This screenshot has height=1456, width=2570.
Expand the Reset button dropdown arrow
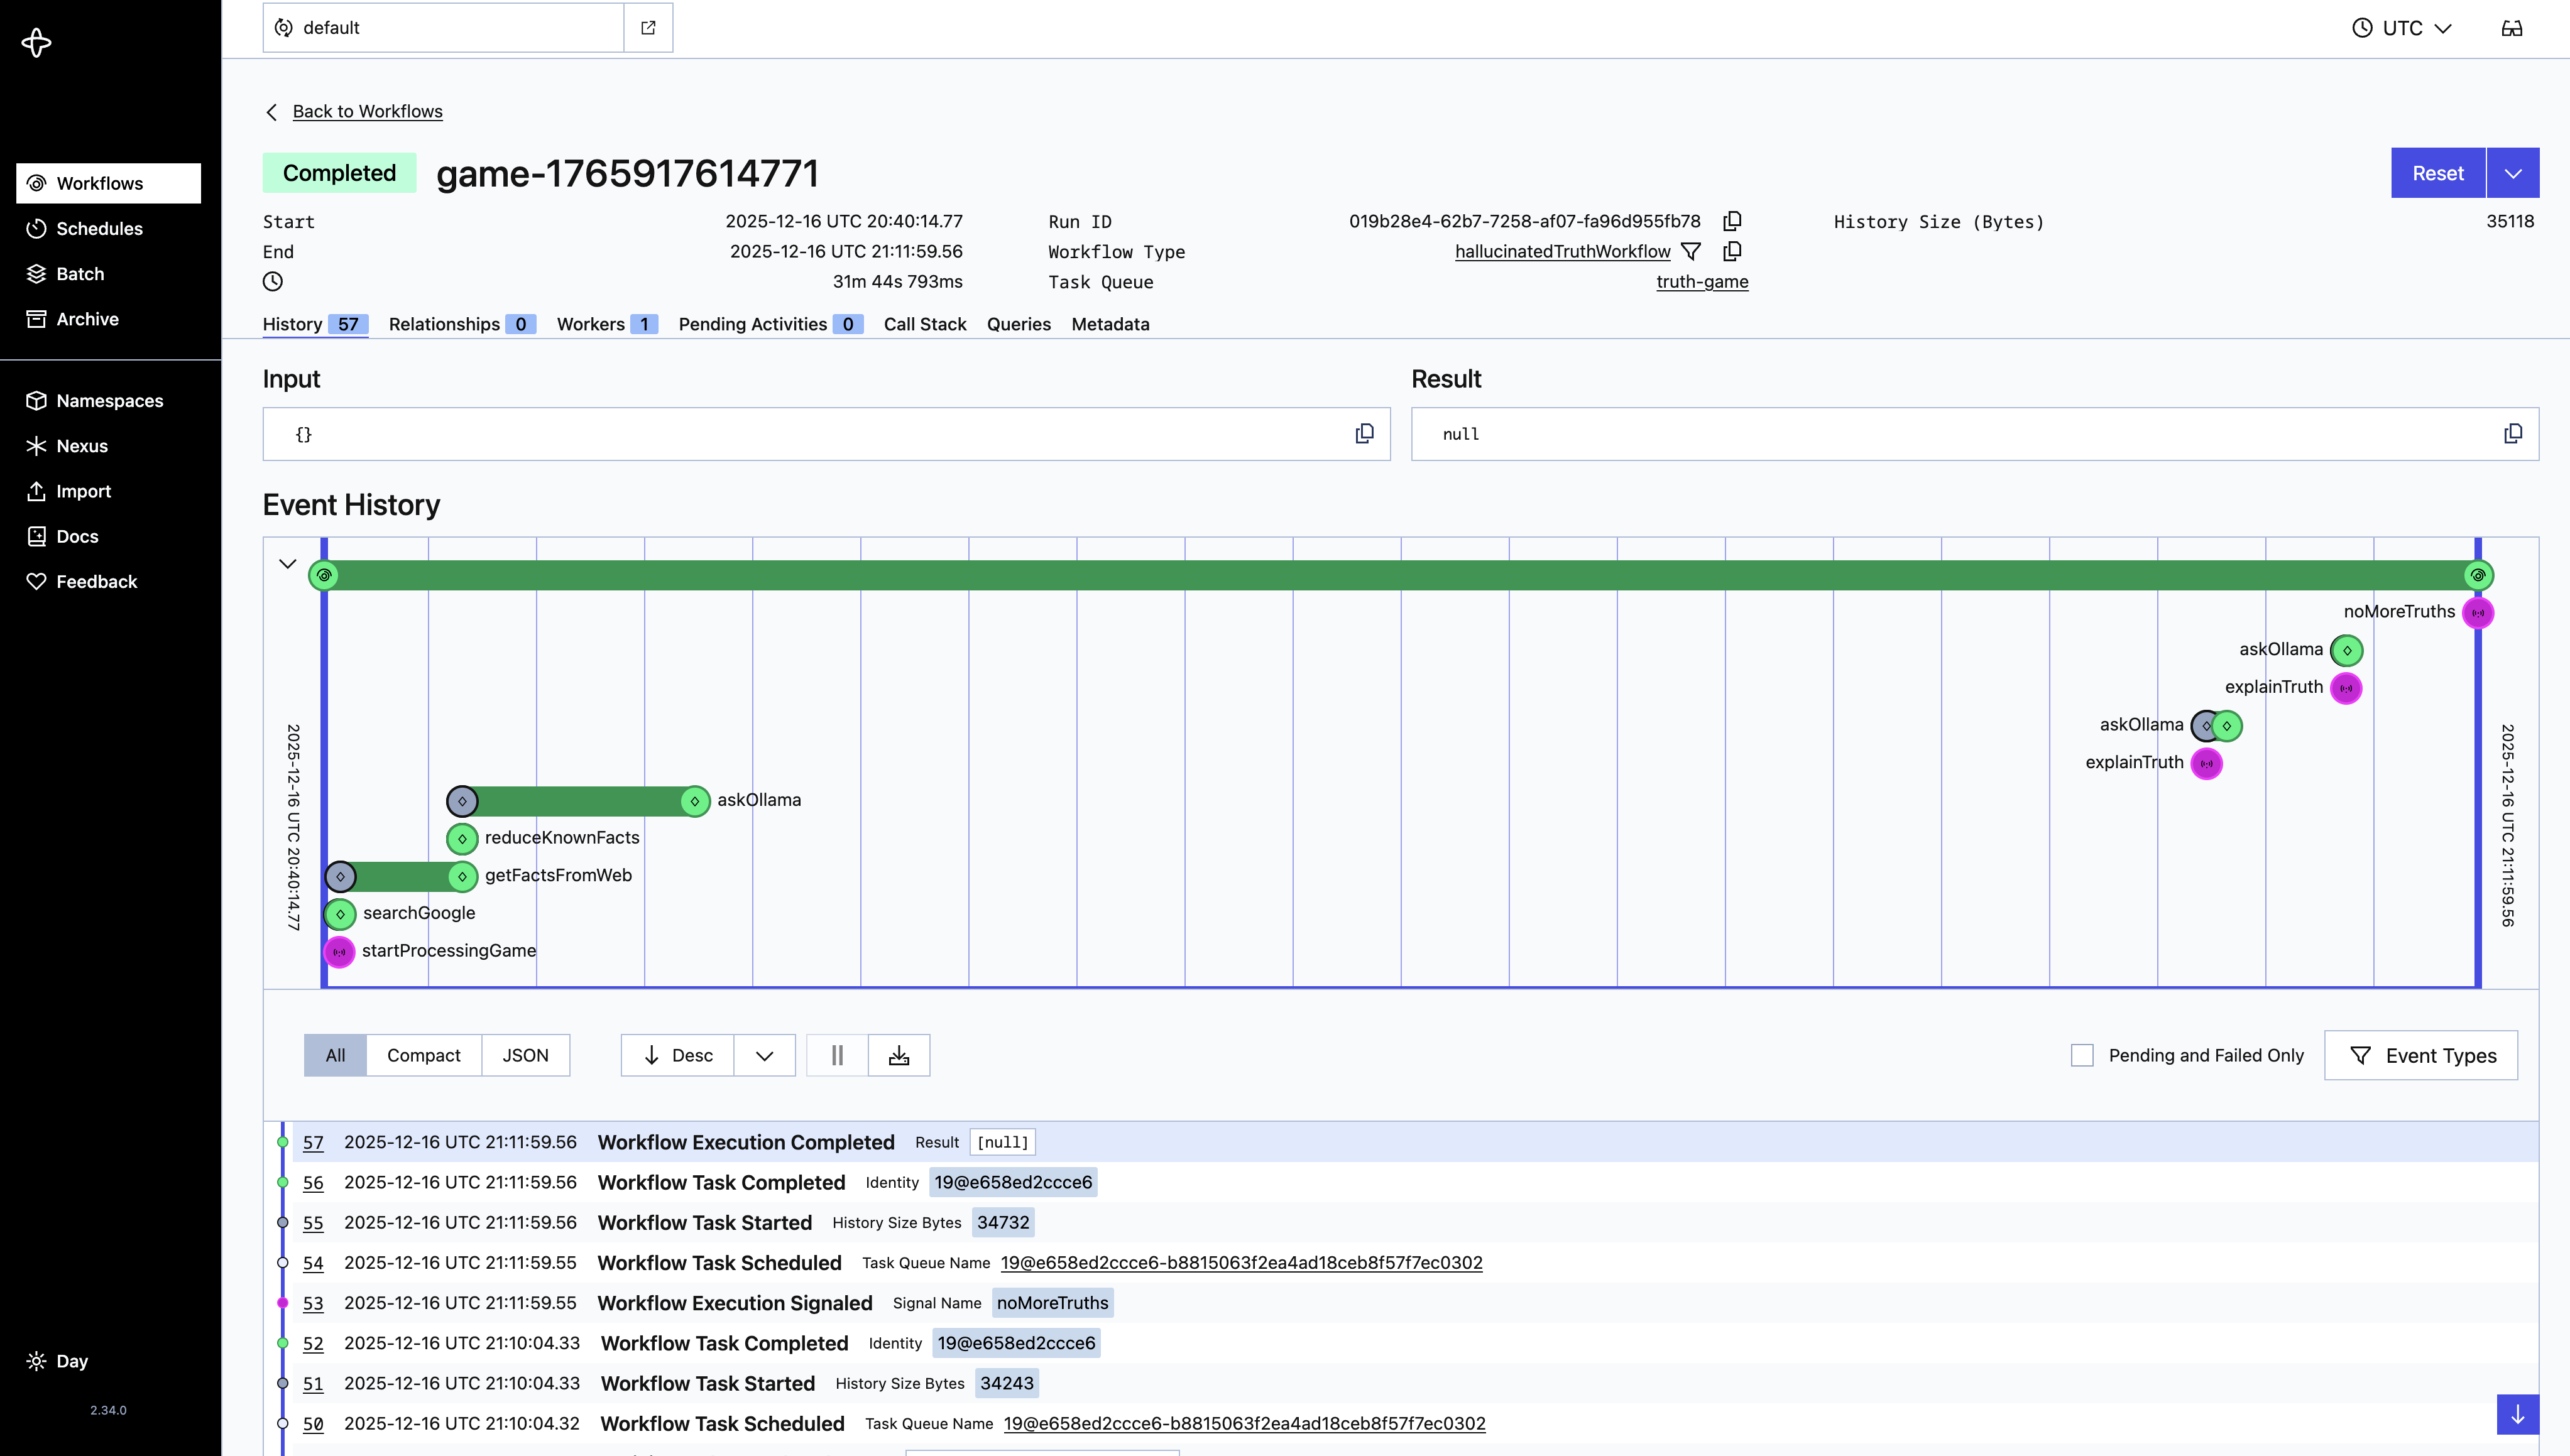(x=2513, y=173)
